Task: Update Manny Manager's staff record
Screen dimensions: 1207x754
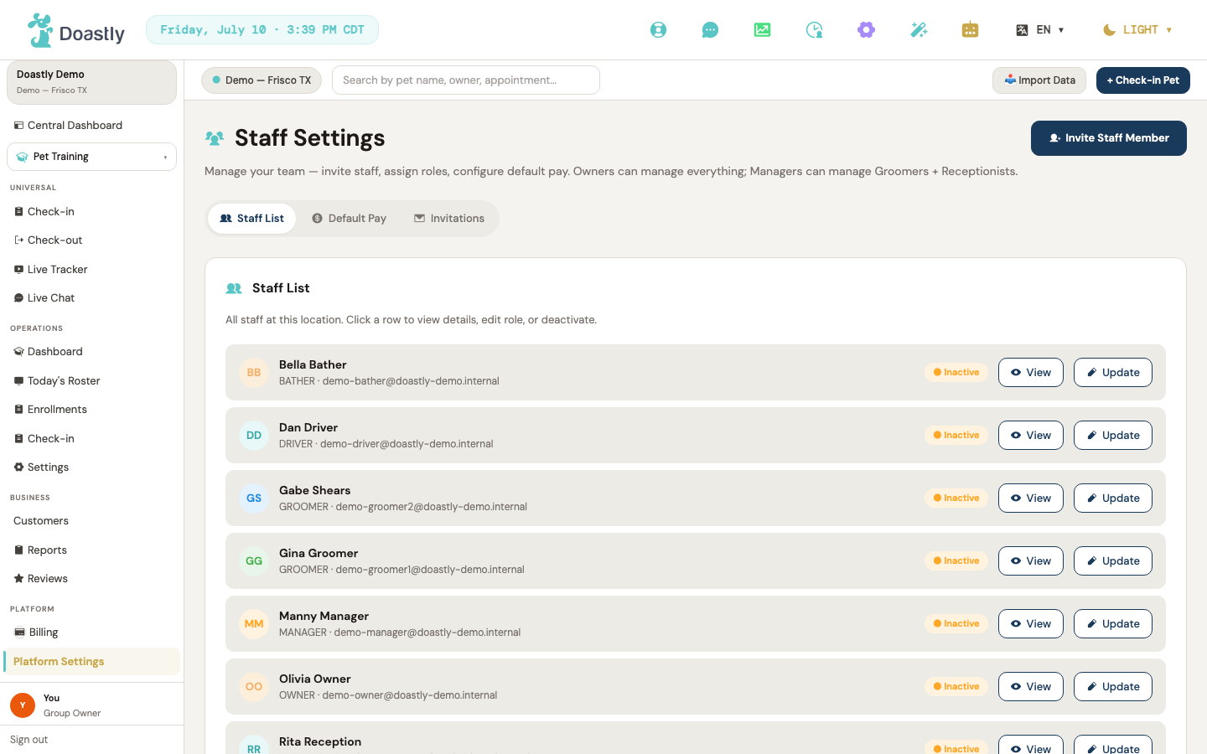Action: 1113,624
